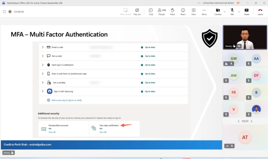
Task: Open More meeting actions
Action: 204,12
